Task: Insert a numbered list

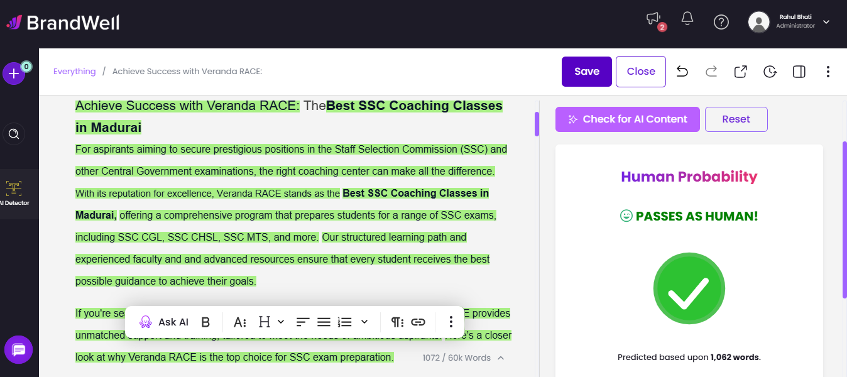Action: pos(344,322)
